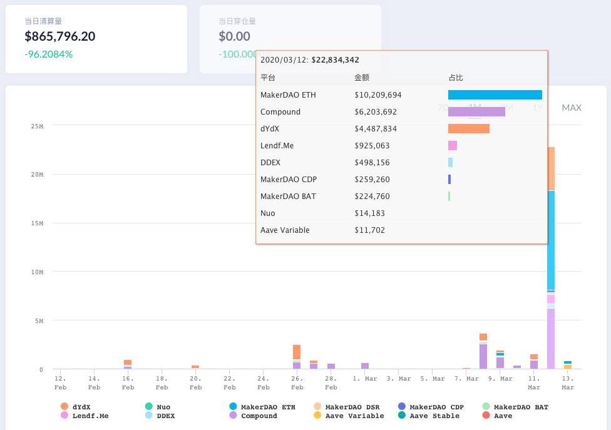Hide the MakerDAO BAT series in legend
611x430 pixels.
coord(486,407)
